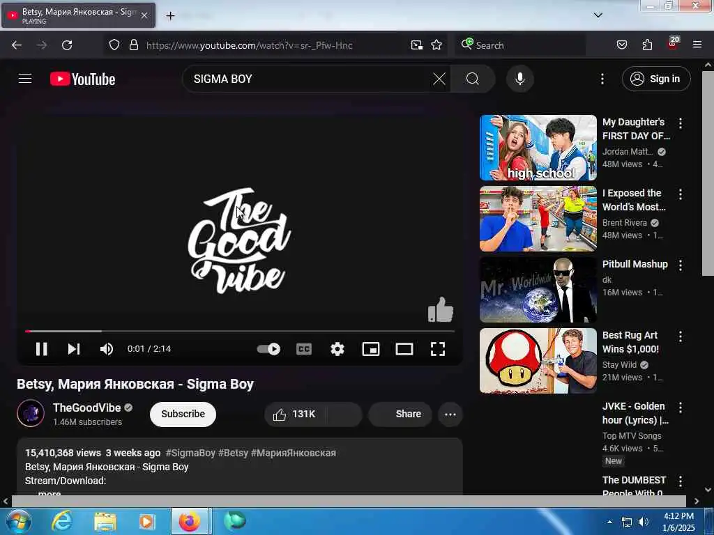
Task: Skip to the next video
Action: (74, 349)
